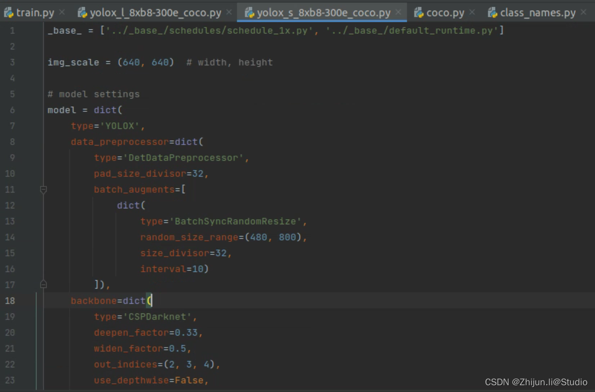Click the '# width, height' comment

230,63
